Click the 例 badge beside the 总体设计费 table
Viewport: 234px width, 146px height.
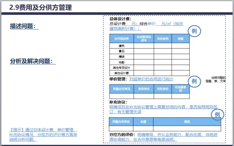(x=194, y=31)
